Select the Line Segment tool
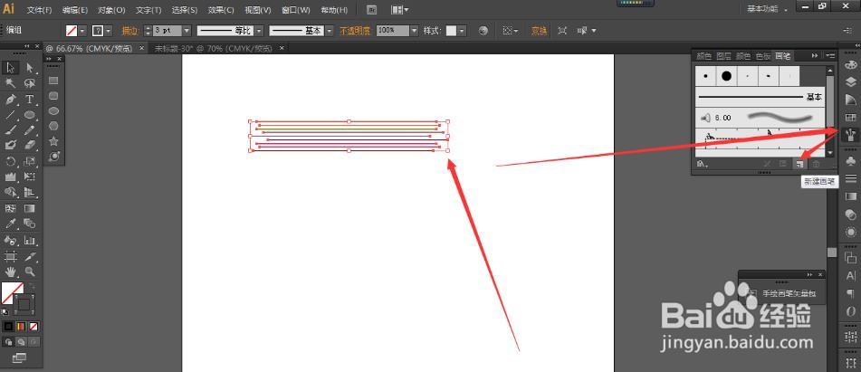Image resolution: width=861 pixels, height=372 pixels. click(x=11, y=115)
